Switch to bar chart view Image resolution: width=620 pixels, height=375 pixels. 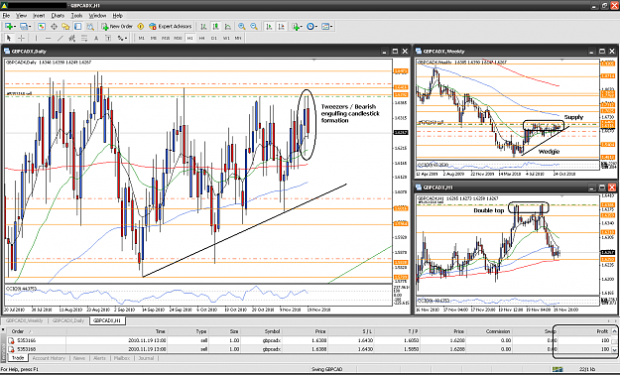(203, 27)
